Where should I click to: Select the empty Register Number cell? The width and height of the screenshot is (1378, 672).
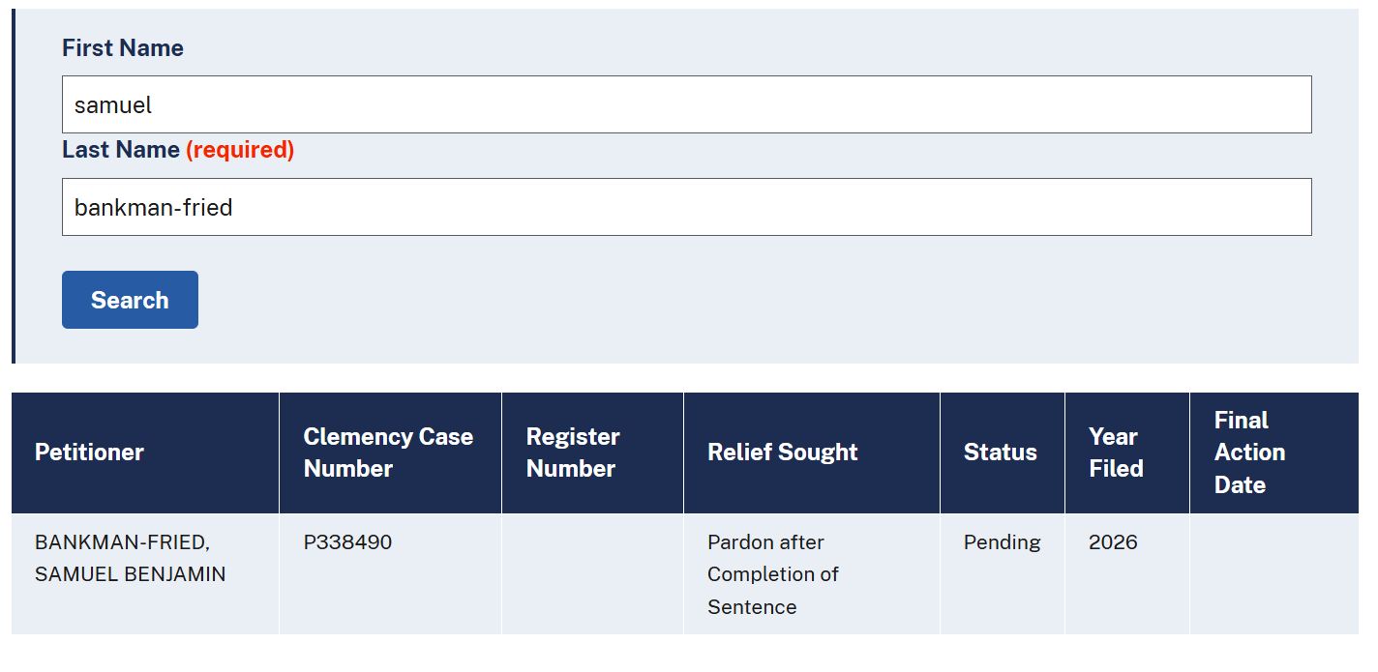[x=592, y=574]
